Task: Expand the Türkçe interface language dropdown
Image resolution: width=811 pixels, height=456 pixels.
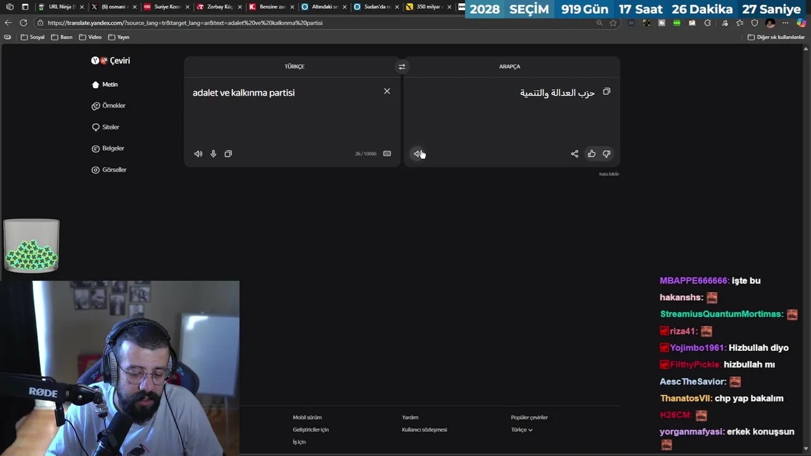Action: (522, 430)
